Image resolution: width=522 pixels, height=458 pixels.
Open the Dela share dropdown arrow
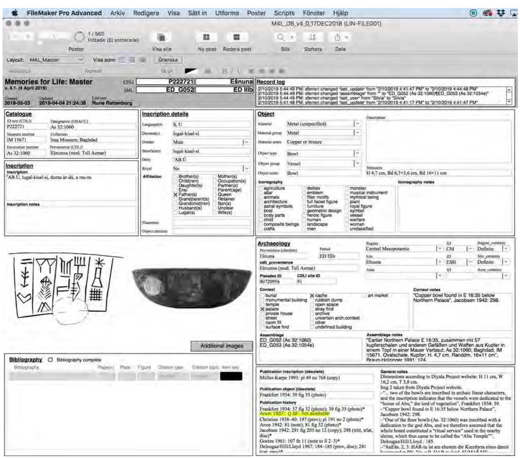tap(347, 38)
